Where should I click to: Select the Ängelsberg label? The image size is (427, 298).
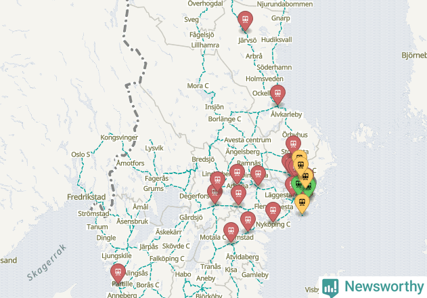243,152
